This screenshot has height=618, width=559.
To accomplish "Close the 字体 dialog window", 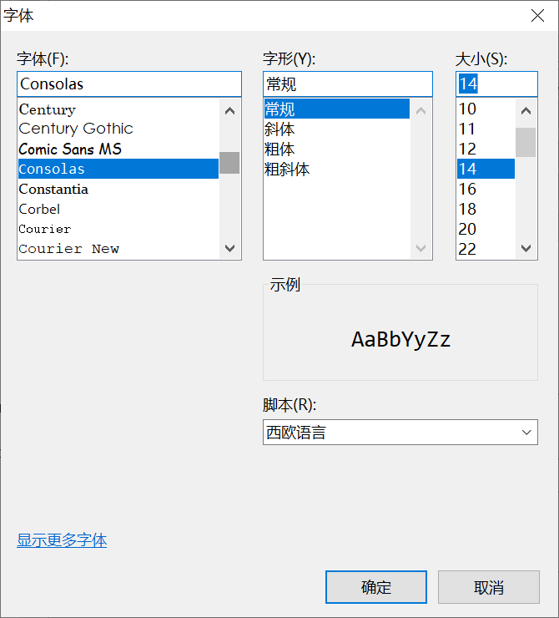I will point(538,16).
